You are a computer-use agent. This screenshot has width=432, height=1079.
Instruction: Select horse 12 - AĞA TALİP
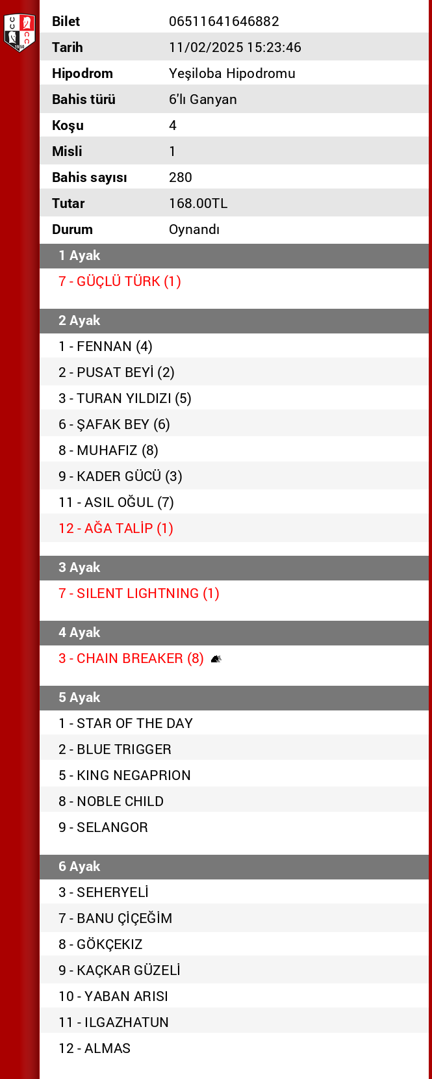pyautogui.click(x=116, y=528)
